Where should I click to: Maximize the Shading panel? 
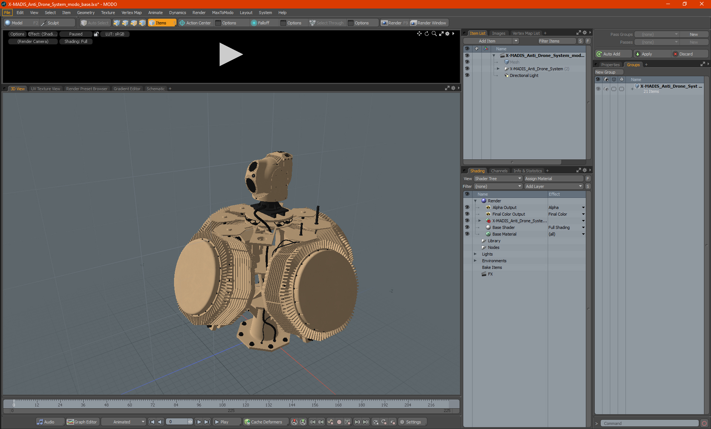coord(578,170)
